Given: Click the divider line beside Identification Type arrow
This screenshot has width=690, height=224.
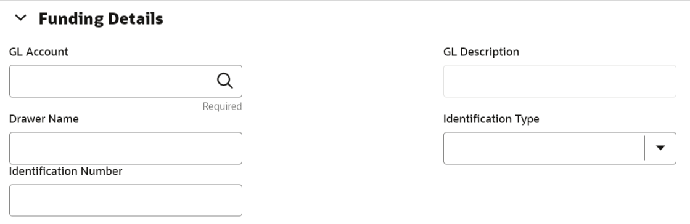Looking at the screenshot, I should click(x=644, y=148).
